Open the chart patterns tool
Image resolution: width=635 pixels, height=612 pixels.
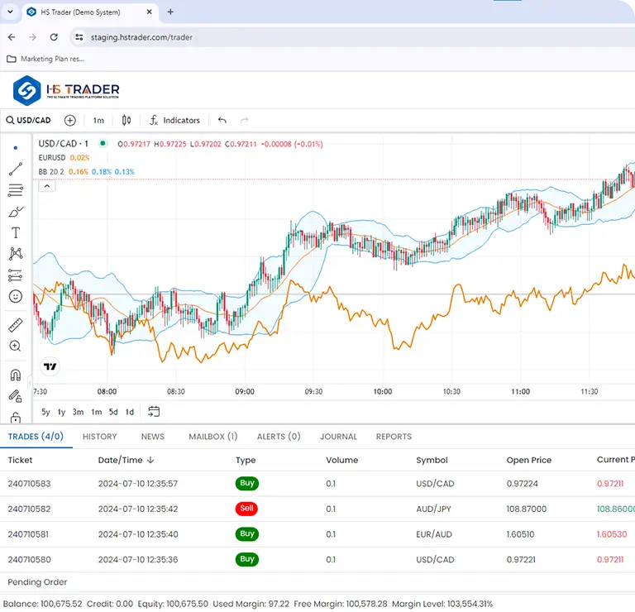tap(15, 254)
